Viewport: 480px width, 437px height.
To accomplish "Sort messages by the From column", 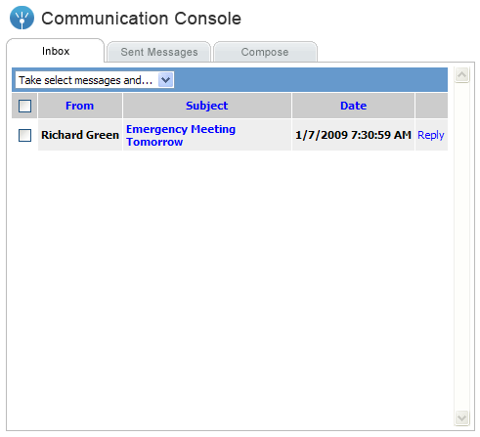I will [x=79, y=106].
